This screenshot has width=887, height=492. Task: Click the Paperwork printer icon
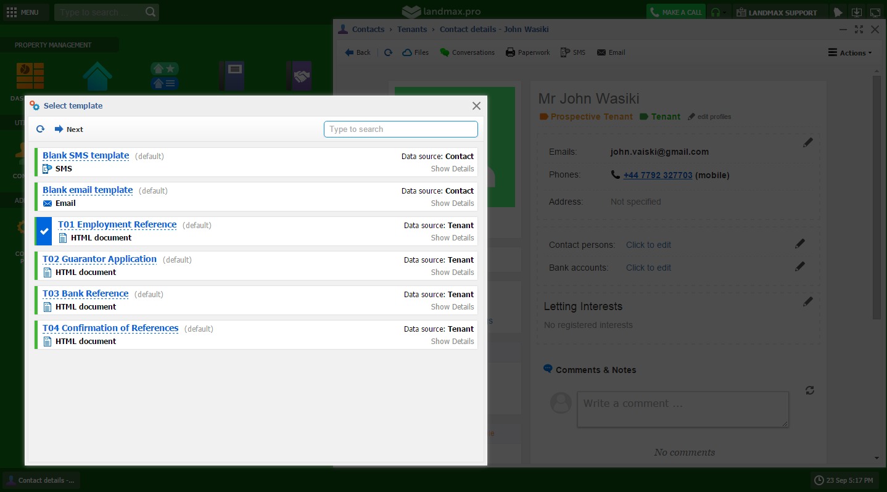[x=510, y=53]
